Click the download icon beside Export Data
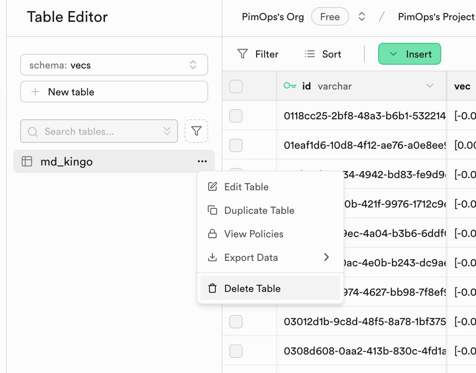This screenshot has width=476, height=373. tap(213, 257)
